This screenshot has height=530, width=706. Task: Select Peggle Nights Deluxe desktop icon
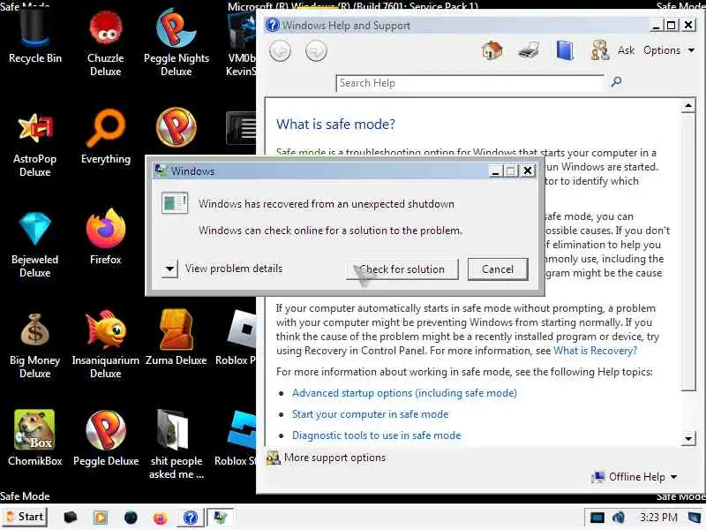176,42
